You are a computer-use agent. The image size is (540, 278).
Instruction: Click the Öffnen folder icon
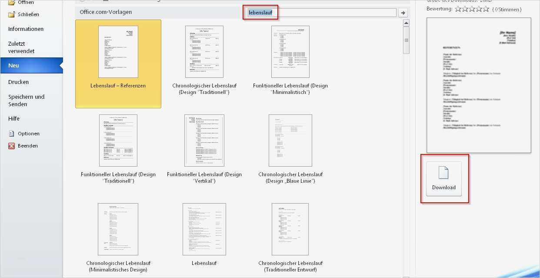(x=10, y=2)
